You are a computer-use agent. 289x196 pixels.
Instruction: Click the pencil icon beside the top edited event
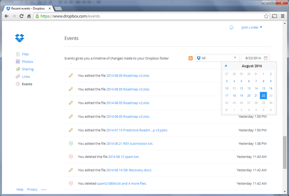point(71,75)
